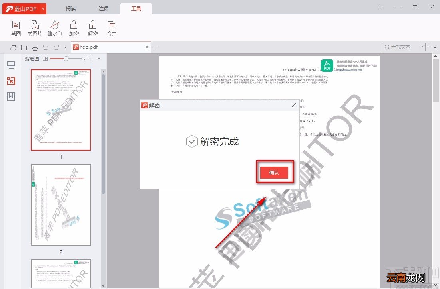Open the 解密 decrypt tool
440x289 pixels.
[93, 28]
